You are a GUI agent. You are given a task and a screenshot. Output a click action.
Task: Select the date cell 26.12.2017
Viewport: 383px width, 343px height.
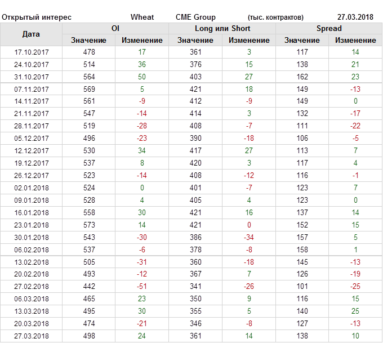pyautogui.click(x=32, y=176)
